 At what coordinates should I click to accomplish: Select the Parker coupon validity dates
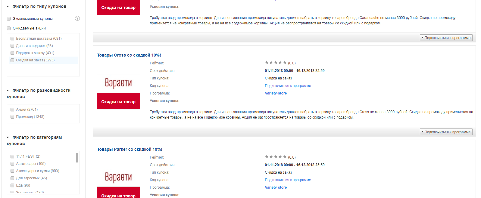[295, 165]
